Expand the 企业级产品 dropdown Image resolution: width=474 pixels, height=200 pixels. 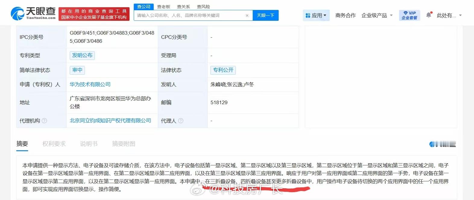pos(377,15)
